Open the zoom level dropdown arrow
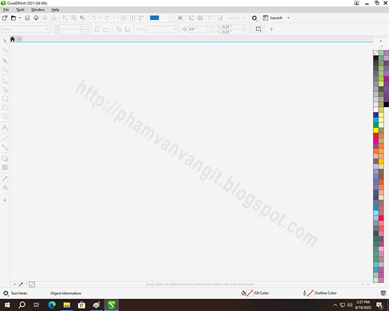This screenshot has width=389, height=311. (172, 18)
